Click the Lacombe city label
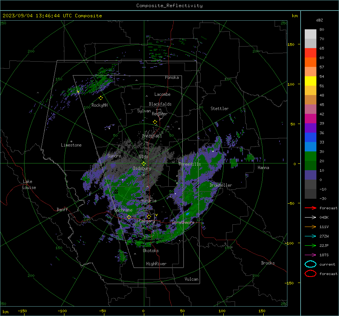This screenshot has width=339, height=316. (x=162, y=94)
